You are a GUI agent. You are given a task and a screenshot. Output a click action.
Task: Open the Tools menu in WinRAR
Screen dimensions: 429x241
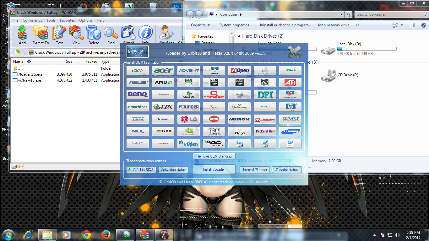point(51,20)
